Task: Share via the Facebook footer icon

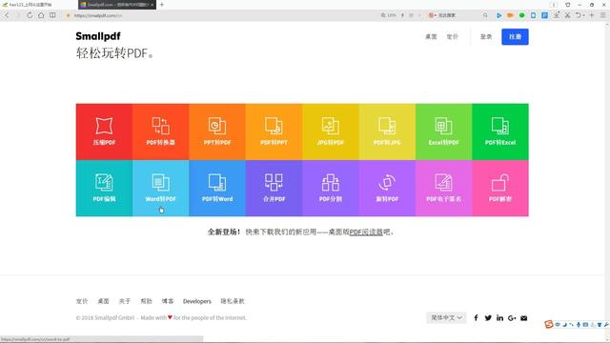Action: tap(476, 317)
